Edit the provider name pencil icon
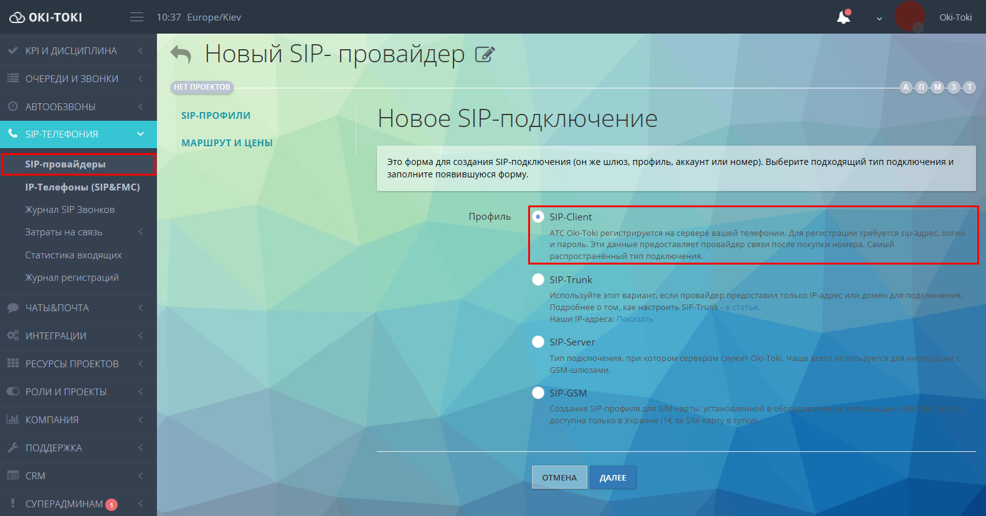This screenshot has height=516, width=986. coord(485,54)
